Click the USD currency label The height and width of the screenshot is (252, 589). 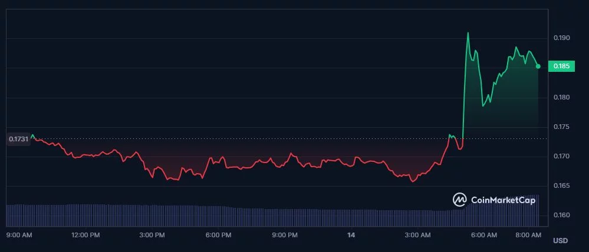561,241
